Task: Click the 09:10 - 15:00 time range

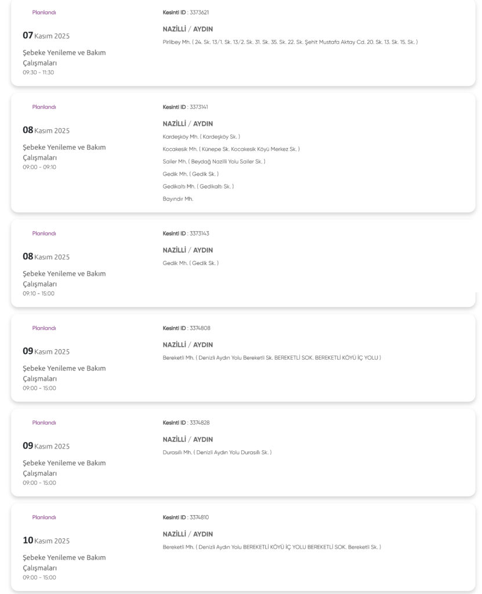Action: click(x=38, y=294)
